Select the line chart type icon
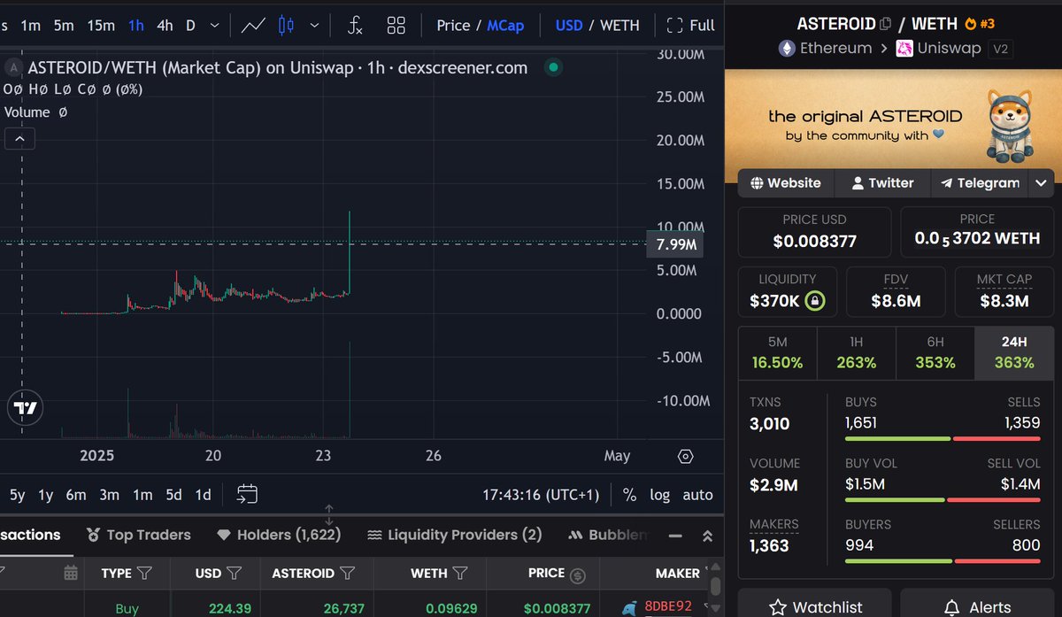The image size is (1062, 617). pyautogui.click(x=253, y=25)
